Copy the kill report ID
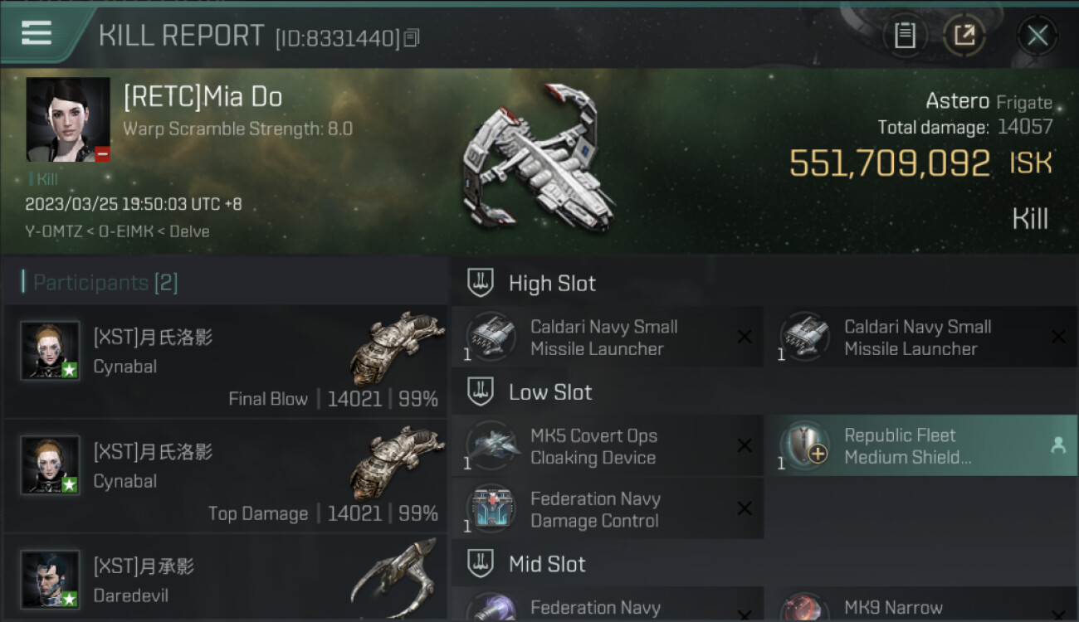This screenshot has width=1079, height=622. pos(413,37)
